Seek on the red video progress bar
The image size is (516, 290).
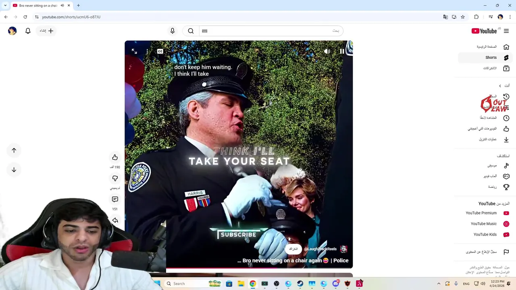pos(259,268)
